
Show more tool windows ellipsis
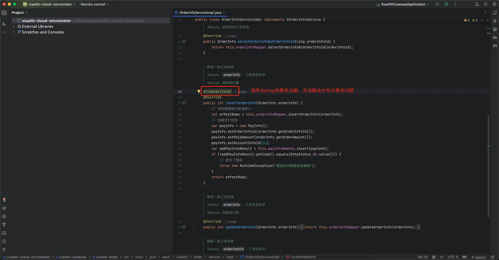coord(4,32)
